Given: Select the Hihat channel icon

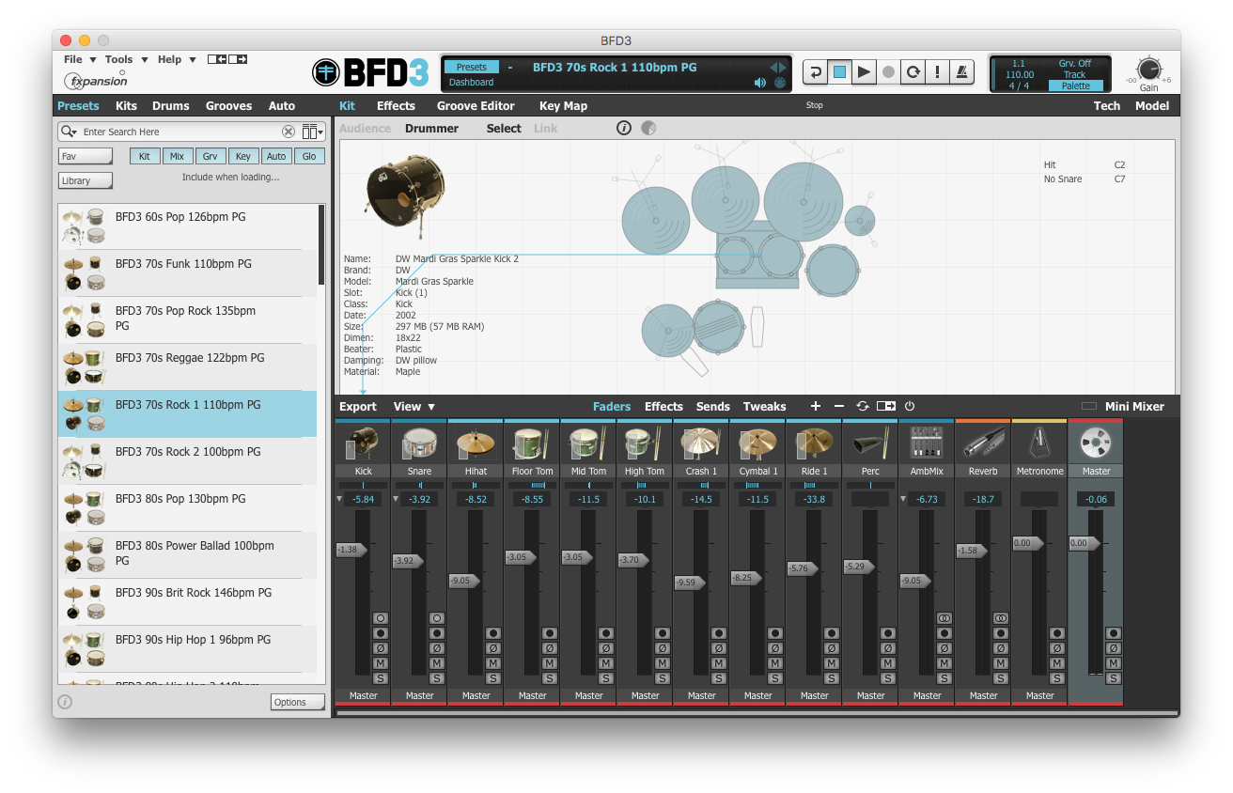Looking at the screenshot, I should pyautogui.click(x=476, y=443).
